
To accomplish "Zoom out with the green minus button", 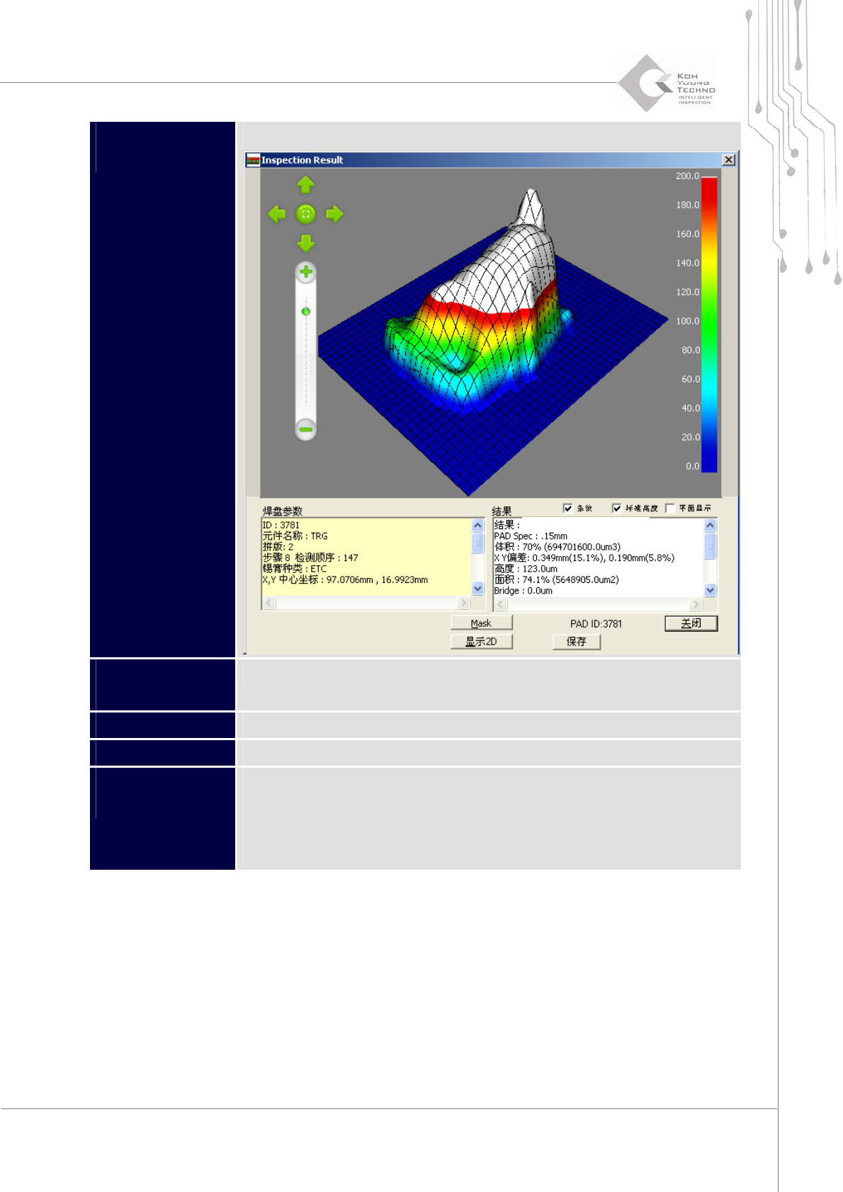I will click(x=305, y=429).
